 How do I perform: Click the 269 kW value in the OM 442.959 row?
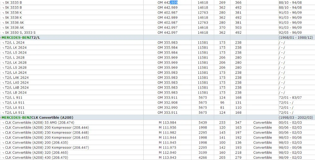point(222,3)
